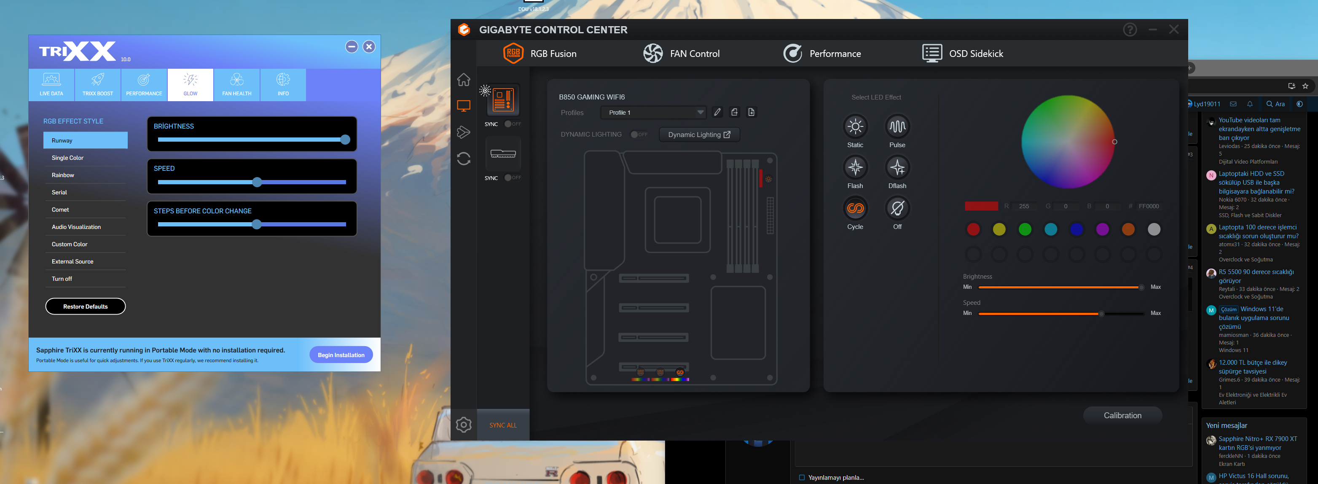The image size is (1318, 484).
Task: Click the R value input field
Action: click(1024, 206)
